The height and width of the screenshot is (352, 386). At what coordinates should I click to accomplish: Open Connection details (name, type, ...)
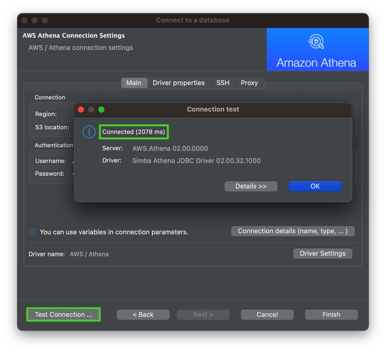click(293, 231)
